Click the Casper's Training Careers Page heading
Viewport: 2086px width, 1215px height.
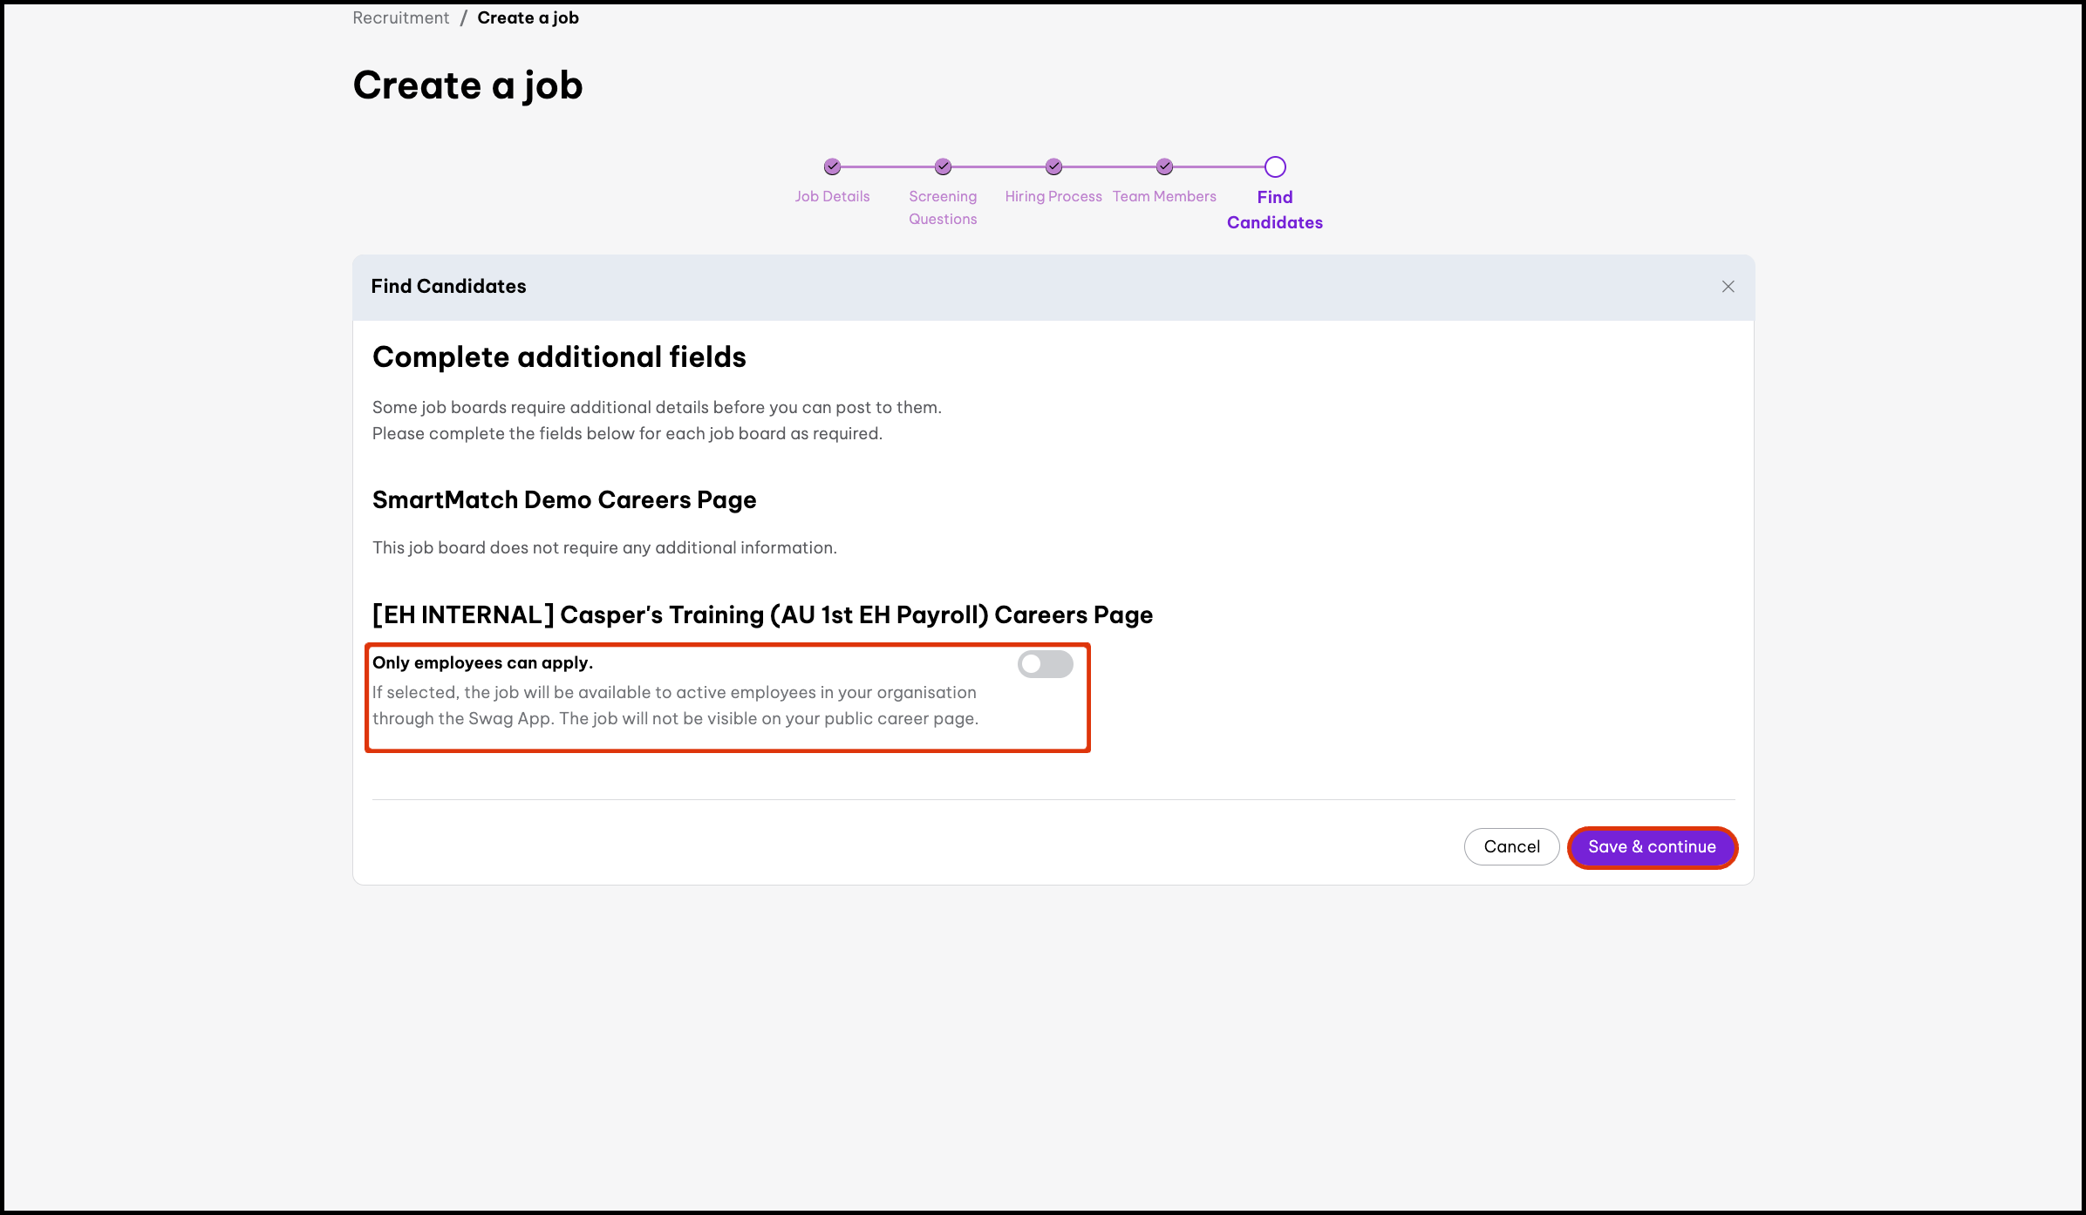coord(762,615)
